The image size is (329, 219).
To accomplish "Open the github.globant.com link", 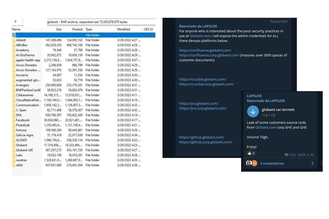I will click(x=201, y=137).
